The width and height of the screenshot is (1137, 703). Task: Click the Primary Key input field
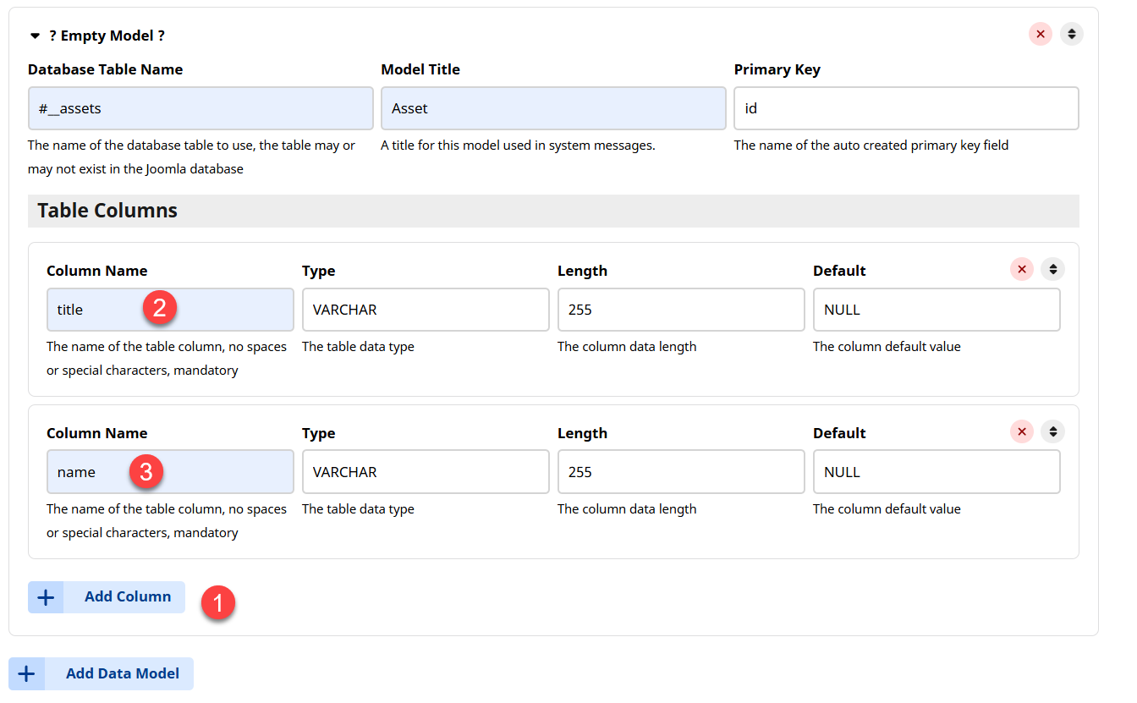click(906, 108)
